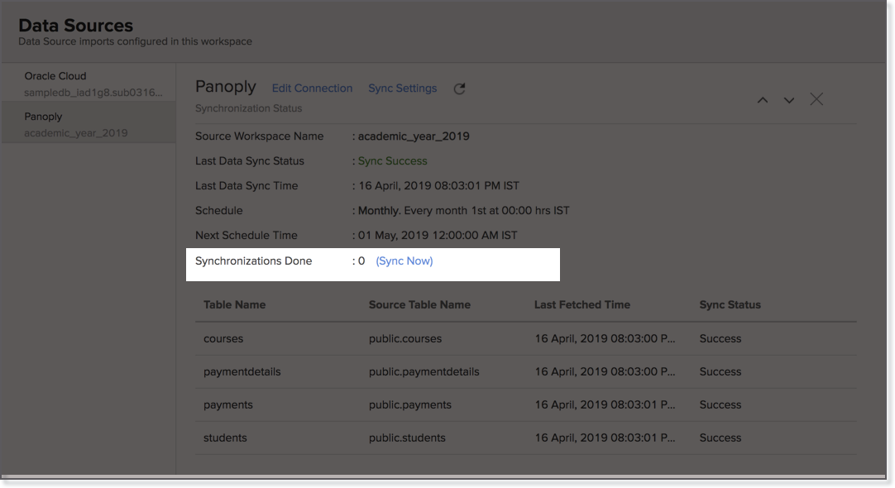
Task: Click the public.courses source table cell
Action: [405, 338]
